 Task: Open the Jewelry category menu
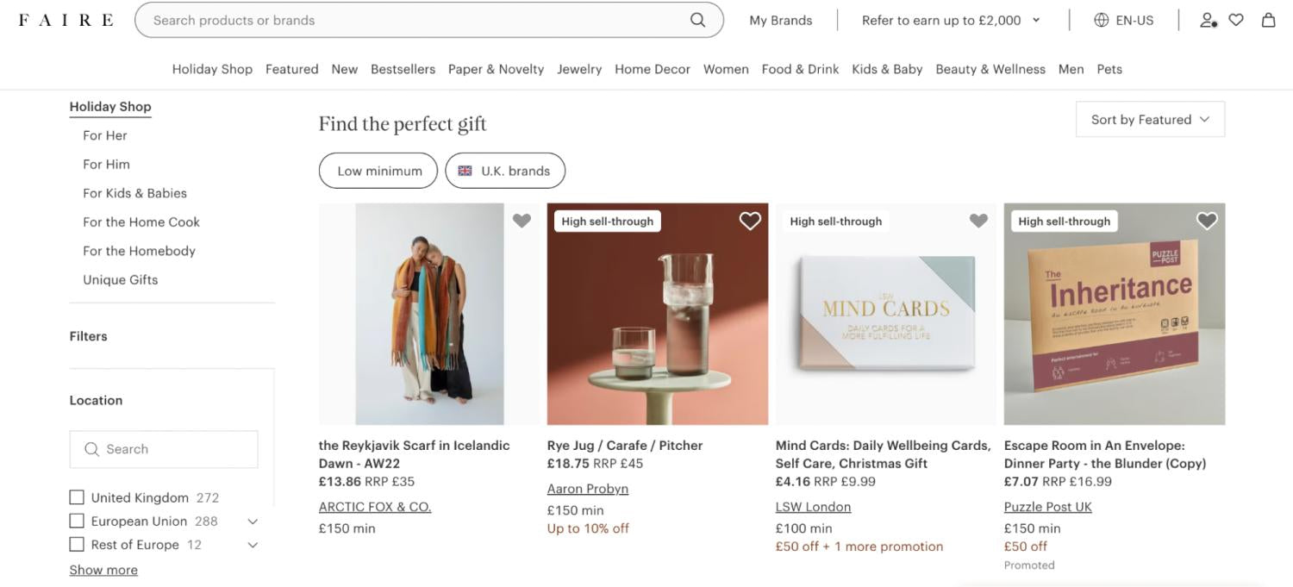pos(579,69)
